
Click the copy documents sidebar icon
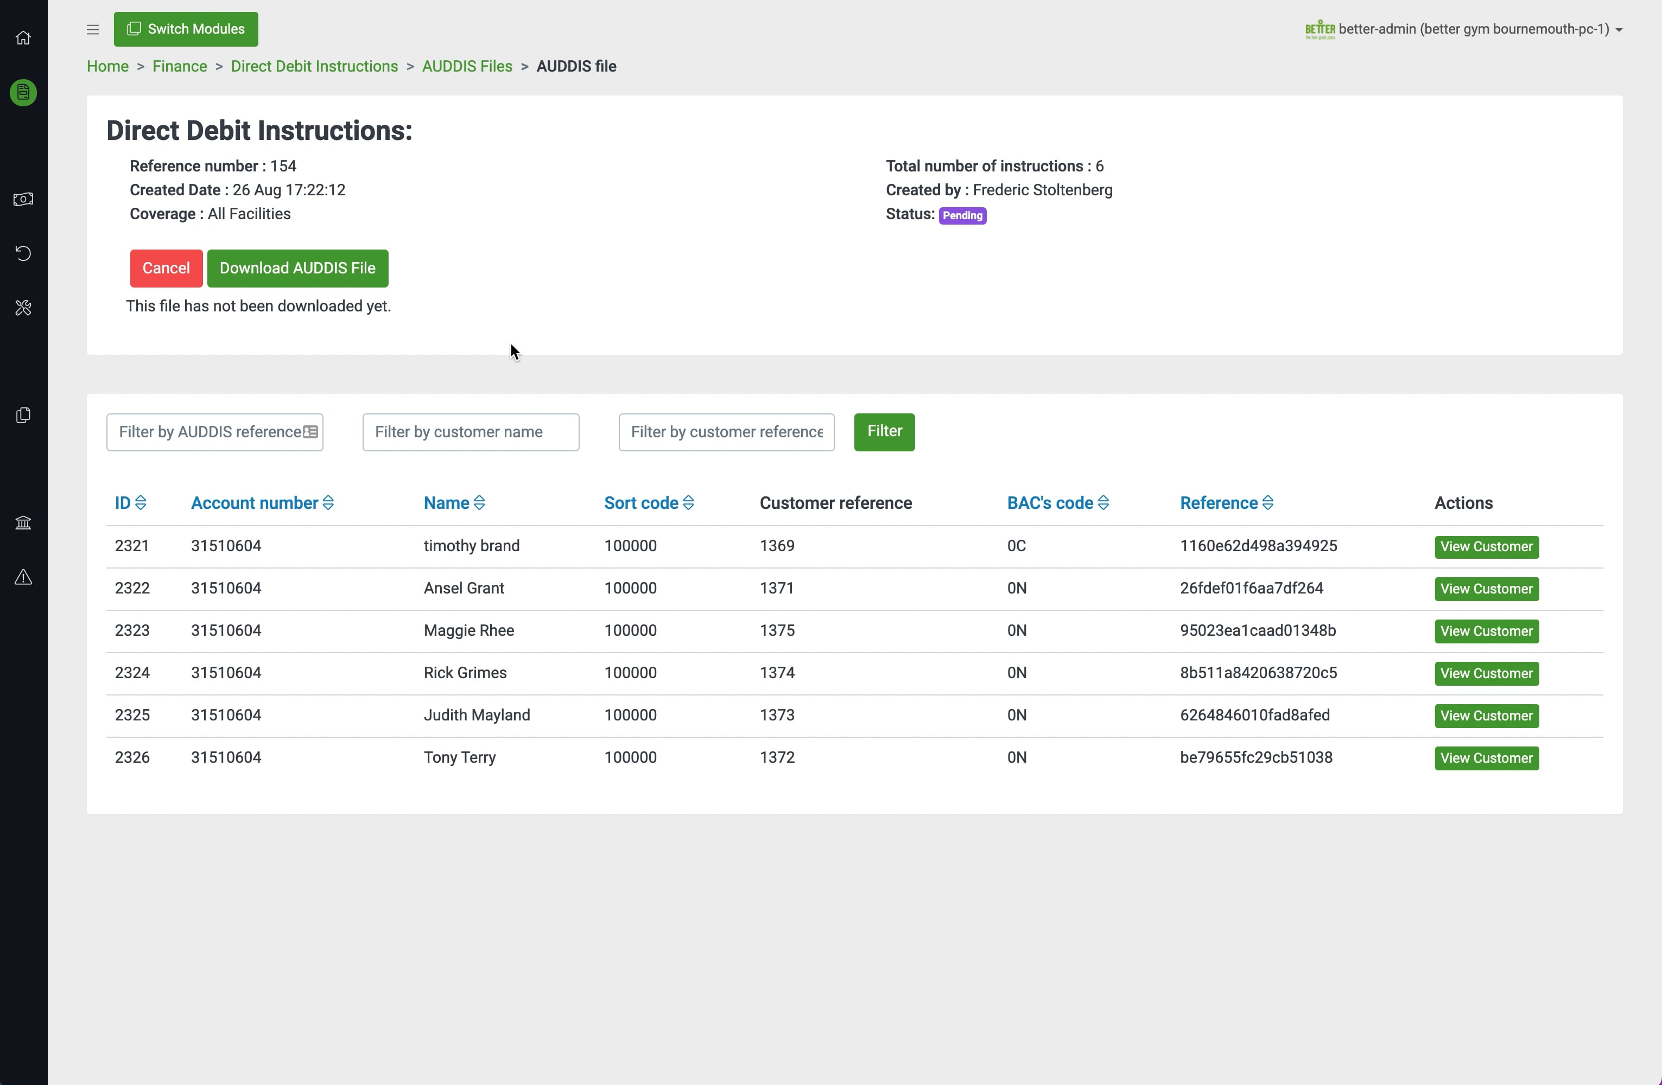click(x=23, y=415)
